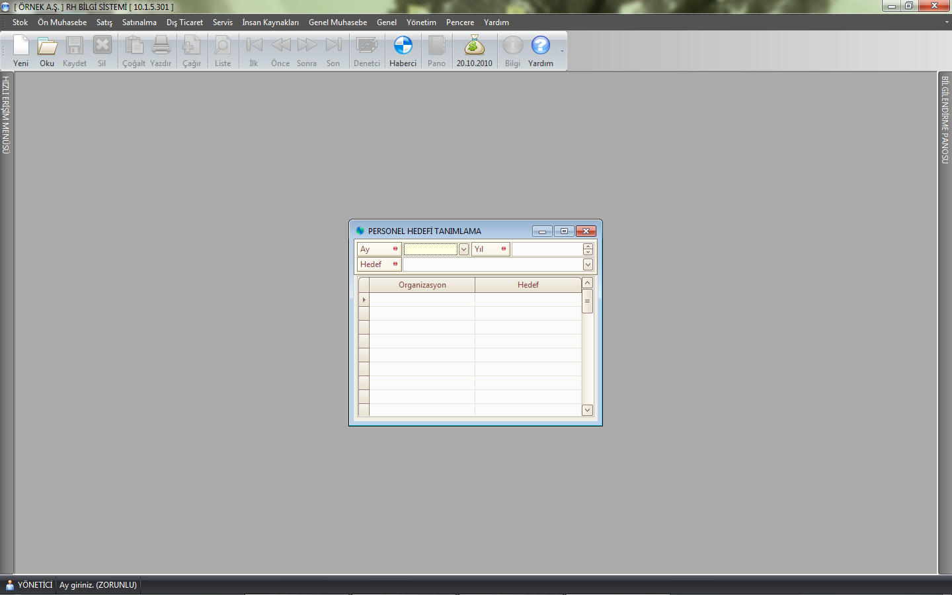This screenshot has width=952, height=595.
Task: Click the Yeni new record icon
Action: (21, 46)
